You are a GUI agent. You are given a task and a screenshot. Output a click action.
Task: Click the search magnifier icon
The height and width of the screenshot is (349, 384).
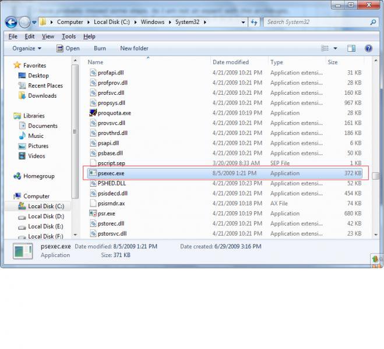(x=373, y=22)
